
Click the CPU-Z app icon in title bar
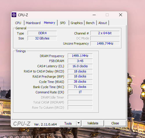click(14, 15)
